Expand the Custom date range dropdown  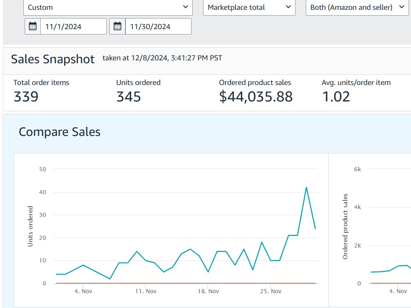coord(108,7)
